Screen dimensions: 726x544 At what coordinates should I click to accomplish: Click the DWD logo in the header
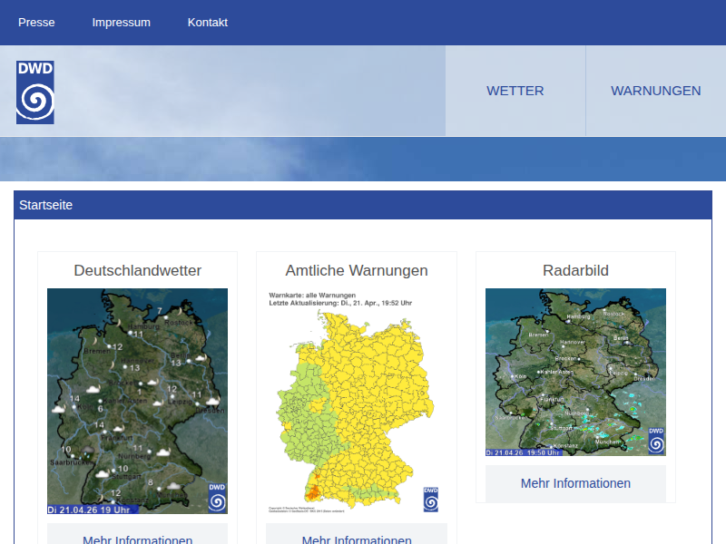pos(35,92)
